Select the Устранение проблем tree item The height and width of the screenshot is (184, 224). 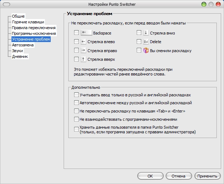[31, 39]
